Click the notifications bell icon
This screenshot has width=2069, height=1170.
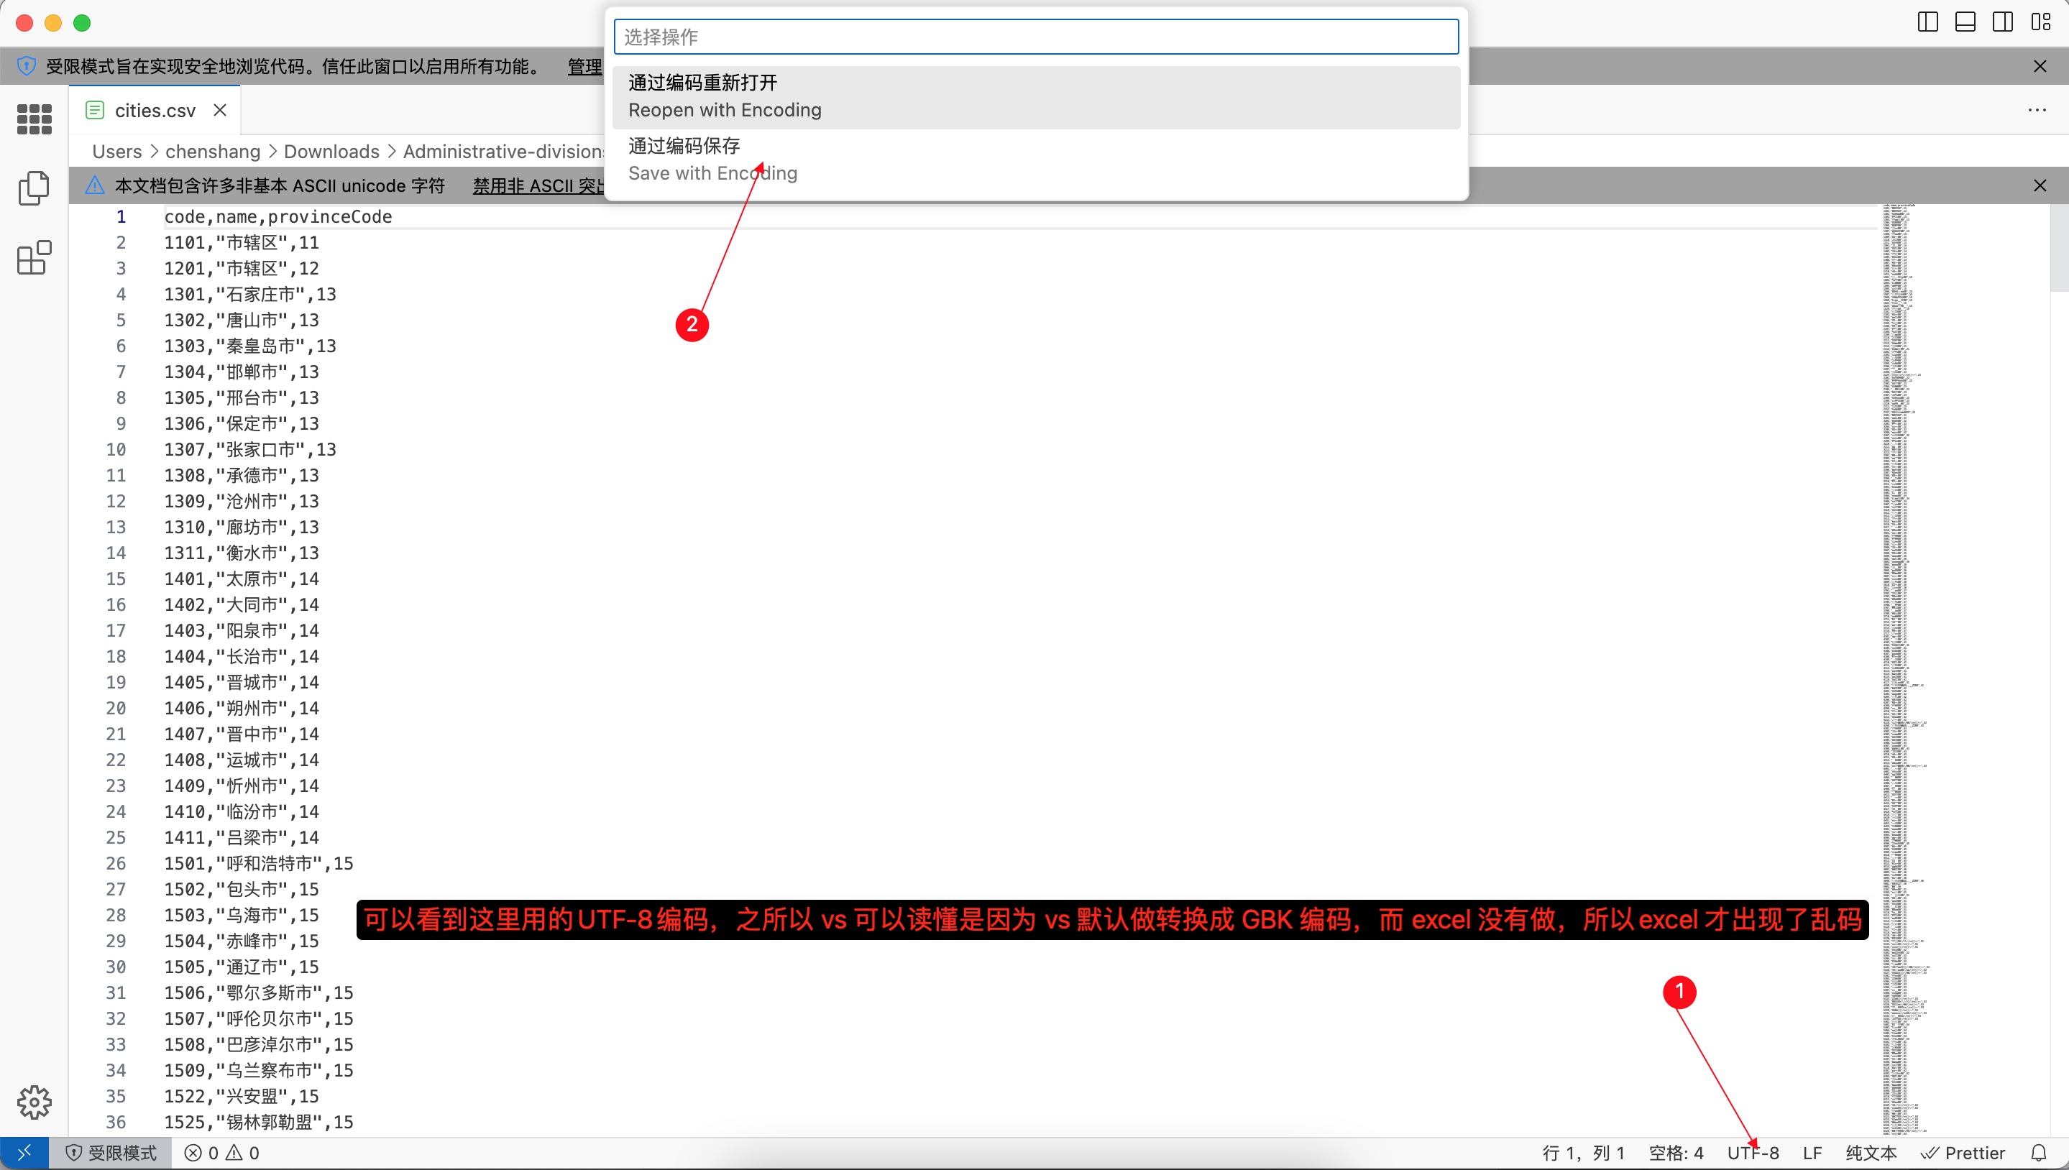[2037, 1153]
